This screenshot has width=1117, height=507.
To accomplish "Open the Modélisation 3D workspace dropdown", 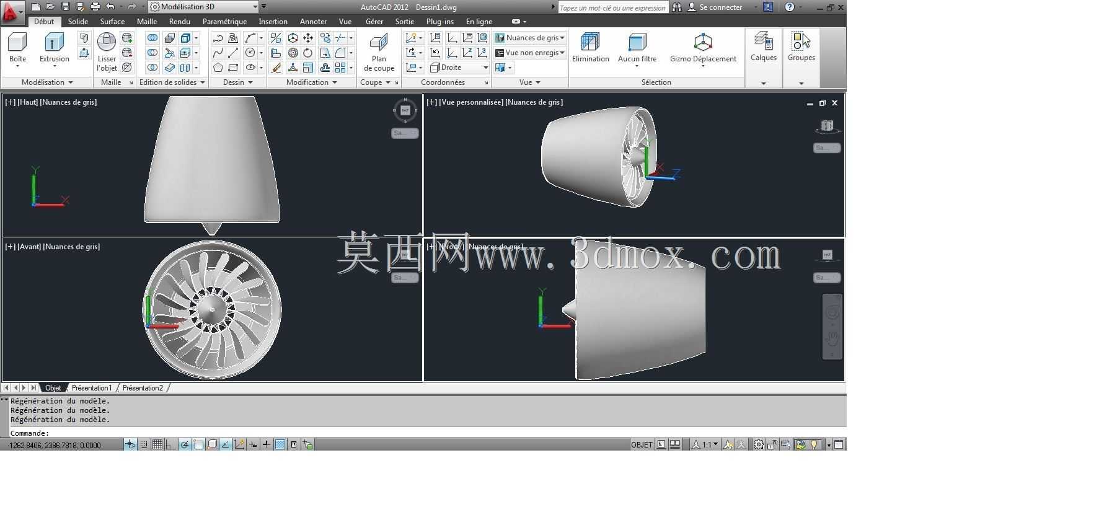I will pos(204,7).
